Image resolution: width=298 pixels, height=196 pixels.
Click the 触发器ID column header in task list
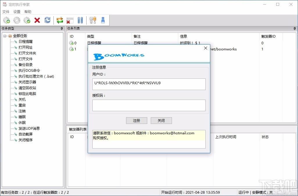coord(271,36)
